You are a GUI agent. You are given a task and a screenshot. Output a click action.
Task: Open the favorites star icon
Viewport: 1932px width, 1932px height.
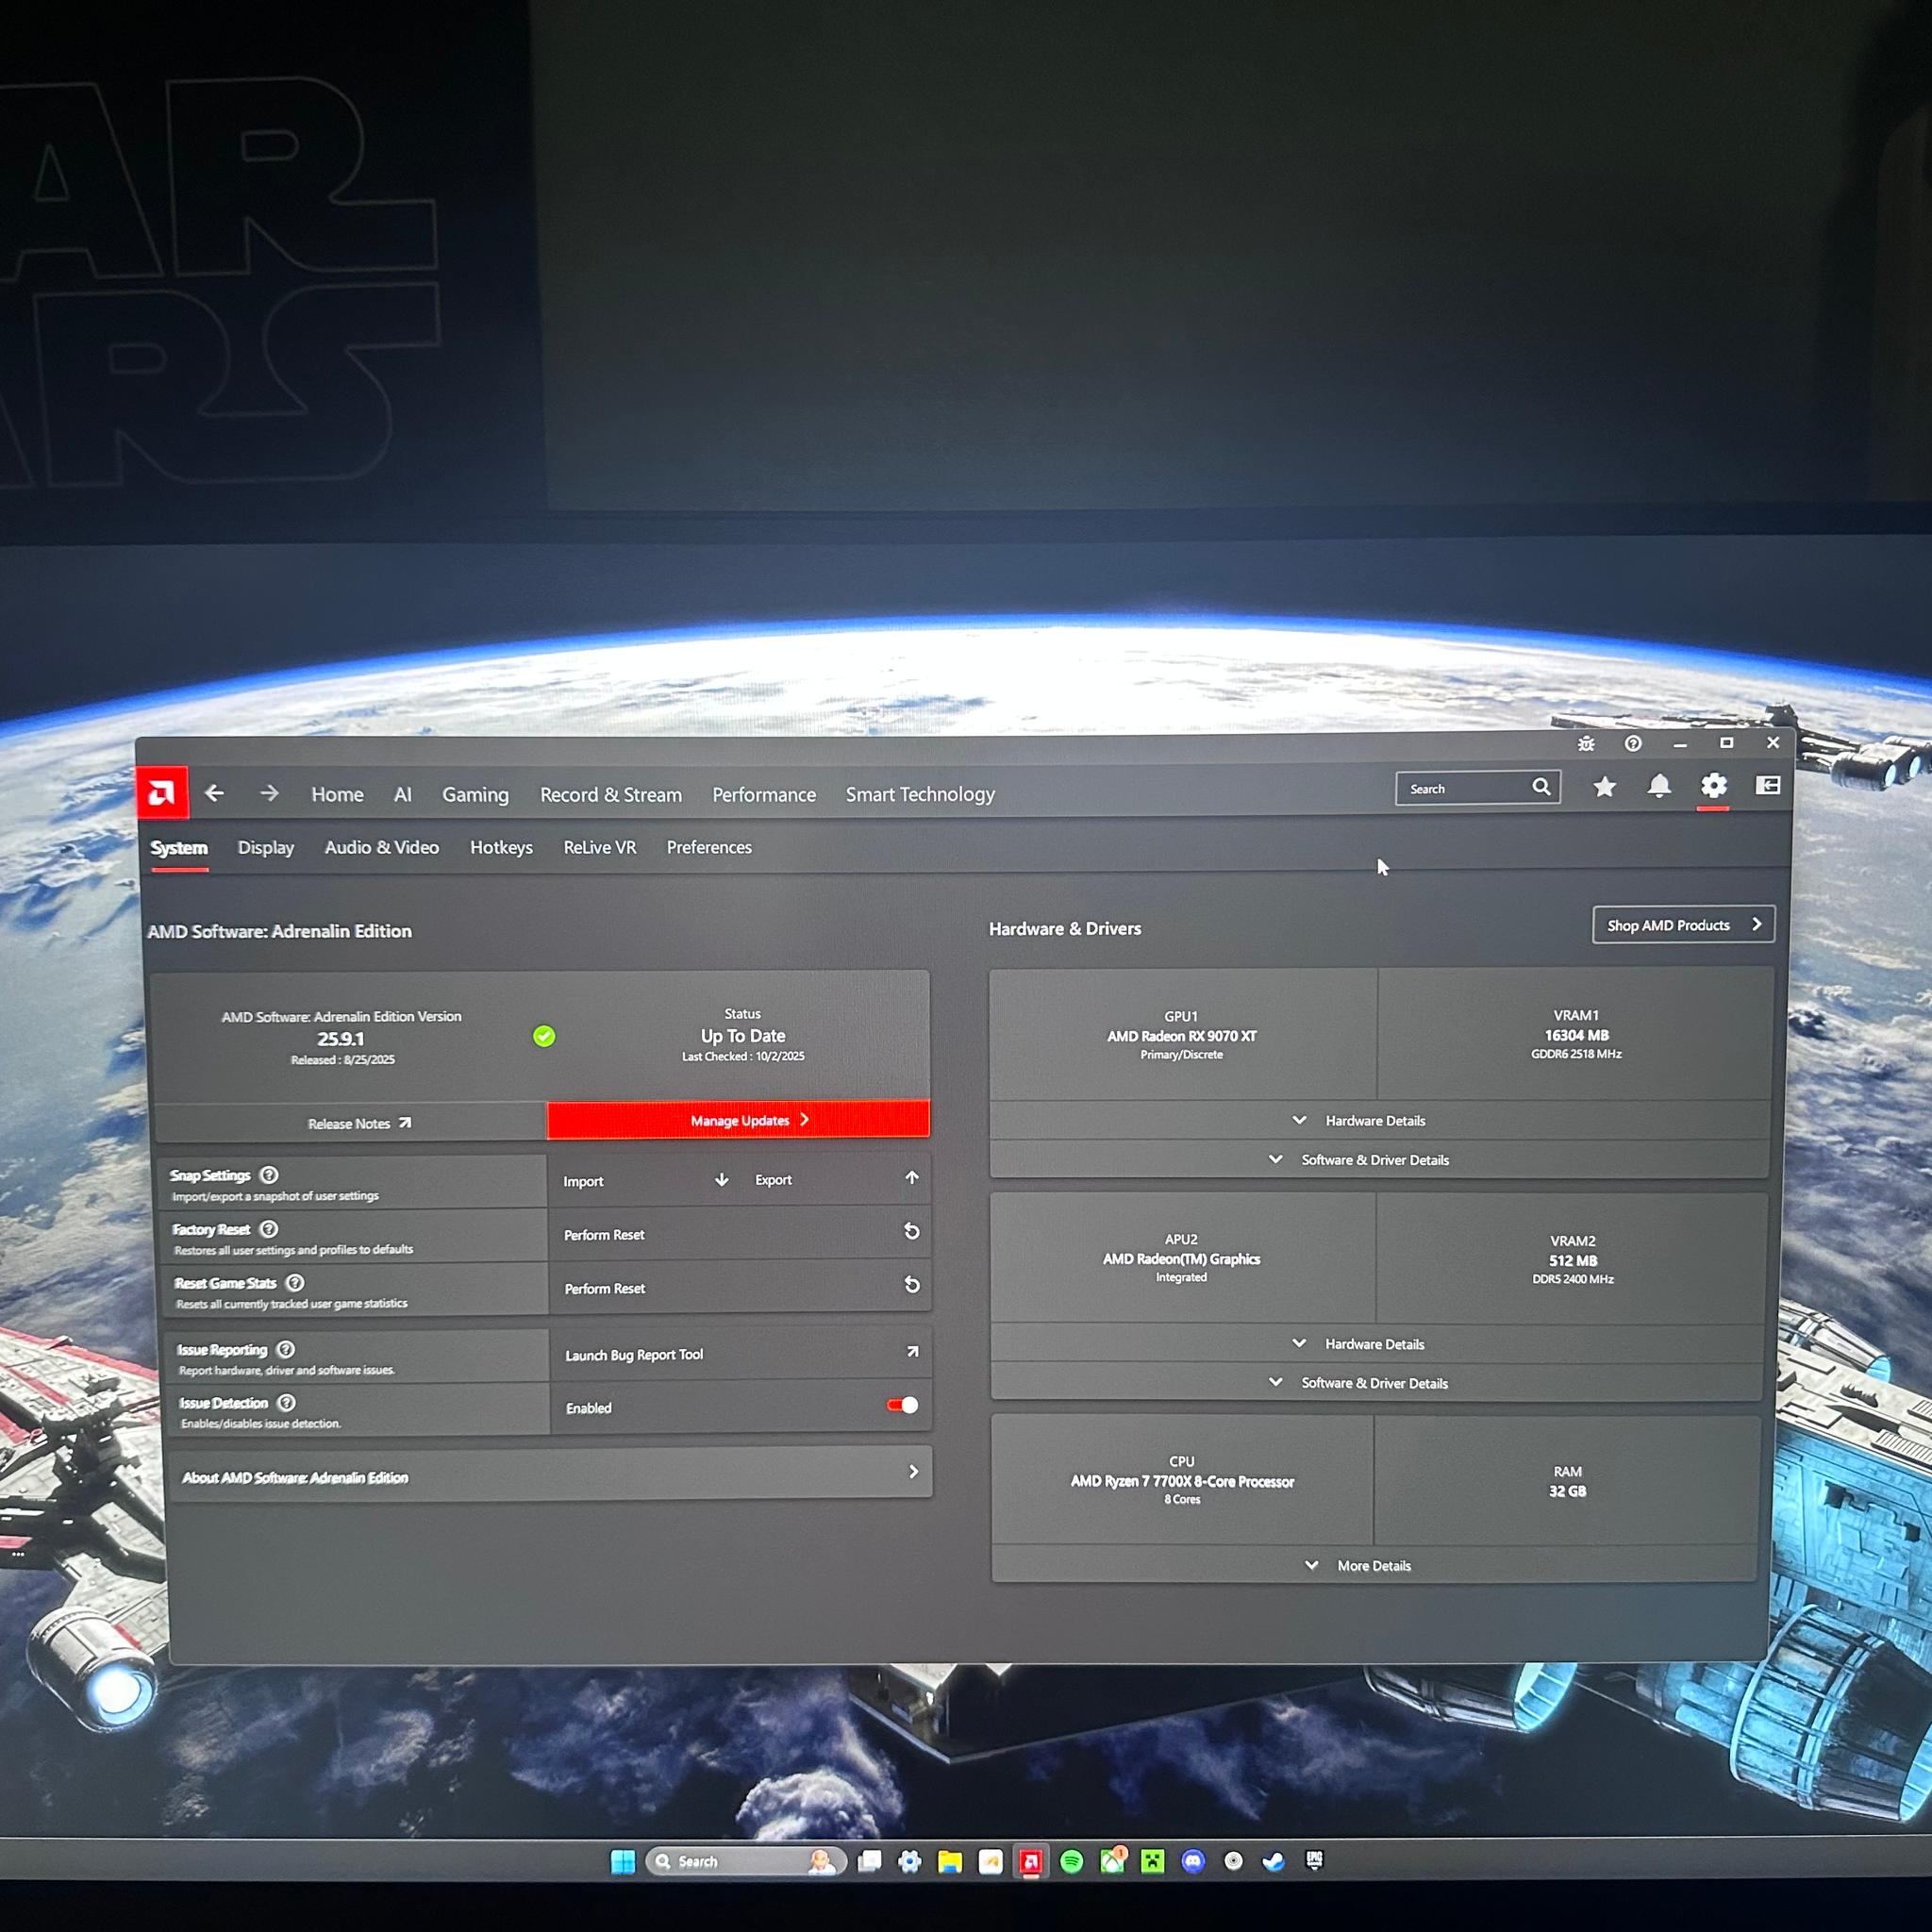click(1605, 787)
